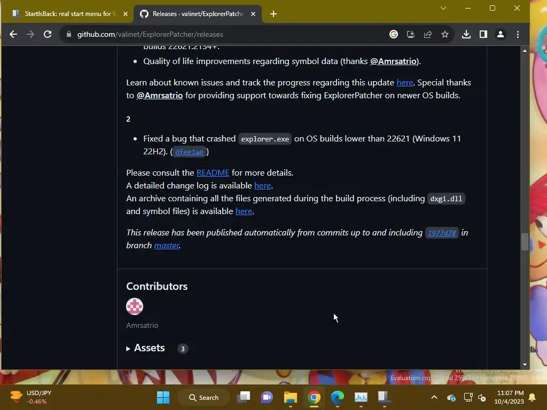View site information via the lock icon

(69, 34)
